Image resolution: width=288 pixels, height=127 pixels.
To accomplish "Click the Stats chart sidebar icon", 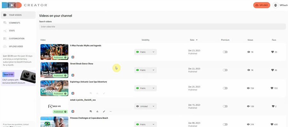I will (x=5, y=31).
